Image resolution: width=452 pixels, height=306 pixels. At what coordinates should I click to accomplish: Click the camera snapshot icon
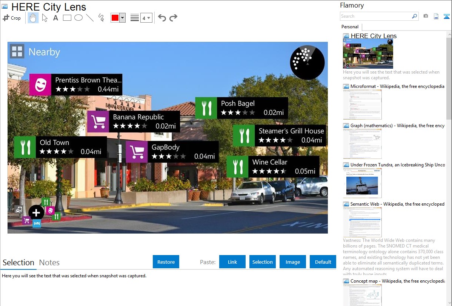pos(426,16)
